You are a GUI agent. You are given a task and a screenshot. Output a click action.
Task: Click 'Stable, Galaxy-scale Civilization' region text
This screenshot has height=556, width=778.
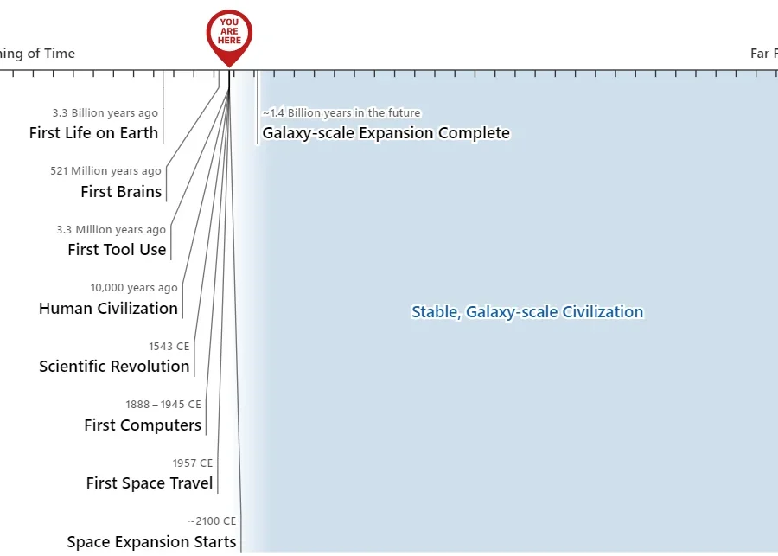[x=527, y=312]
